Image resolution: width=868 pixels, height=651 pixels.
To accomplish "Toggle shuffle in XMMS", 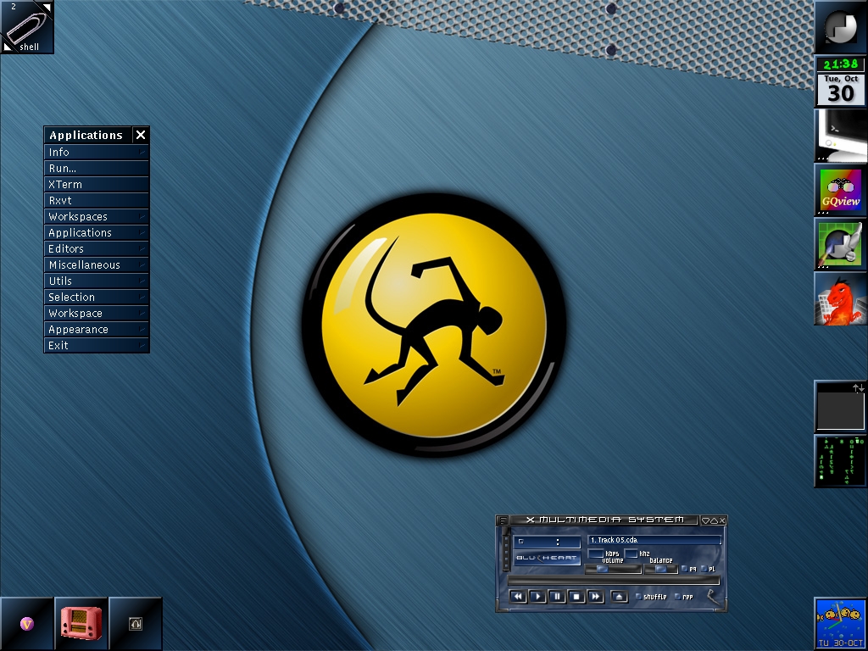I will click(651, 597).
